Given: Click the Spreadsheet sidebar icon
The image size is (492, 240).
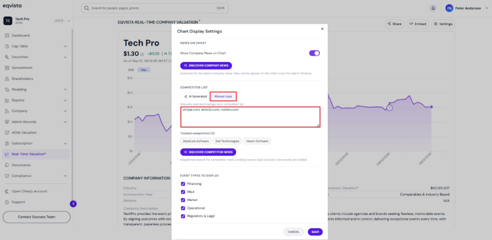Looking at the screenshot, I should [x=7, y=68].
